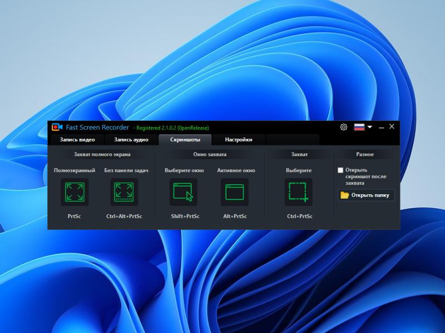Image resolution: width=445 pixels, height=333 pixels.
Task: Minimize the Fast Screen Recorder window
Action: [x=382, y=128]
